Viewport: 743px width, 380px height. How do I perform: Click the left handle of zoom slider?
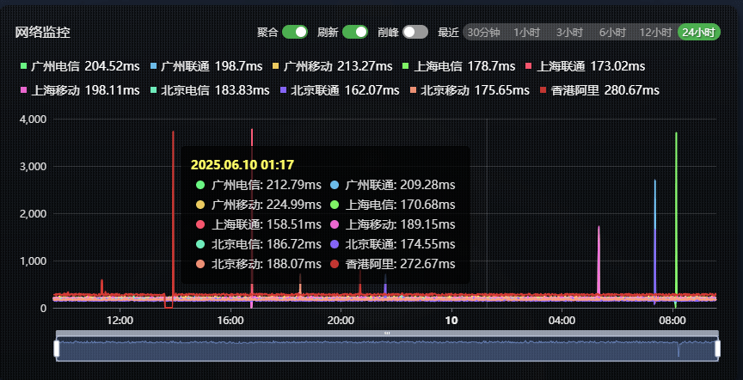[57, 348]
